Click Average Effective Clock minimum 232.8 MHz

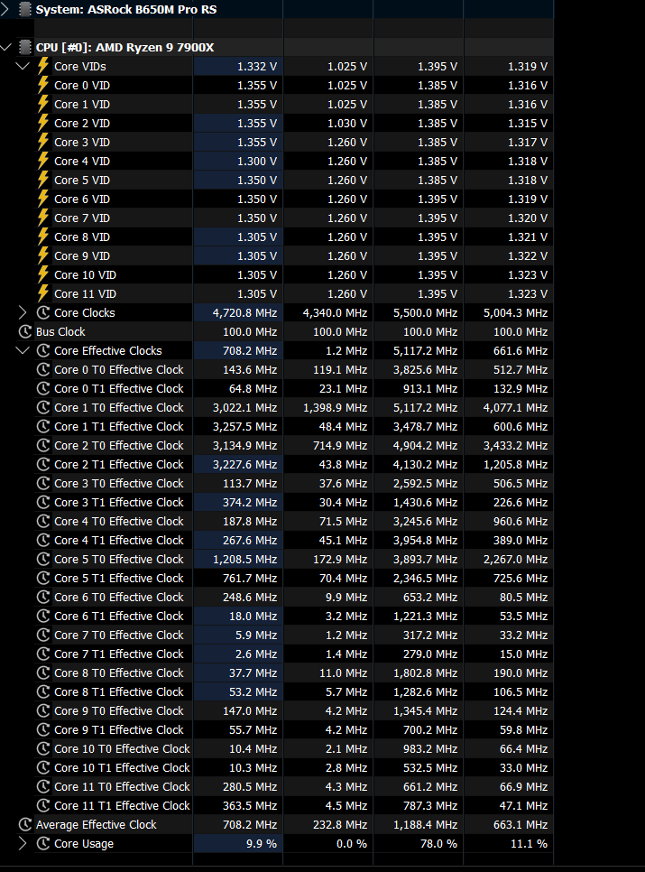point(340,824)
